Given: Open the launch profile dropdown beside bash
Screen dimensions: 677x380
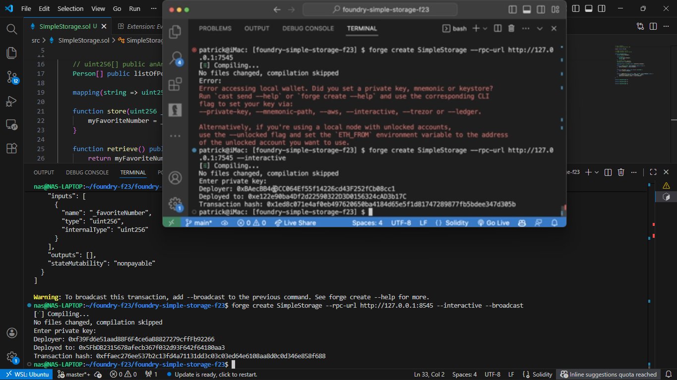Looking at the screenshot, I should tap(485, 29).
